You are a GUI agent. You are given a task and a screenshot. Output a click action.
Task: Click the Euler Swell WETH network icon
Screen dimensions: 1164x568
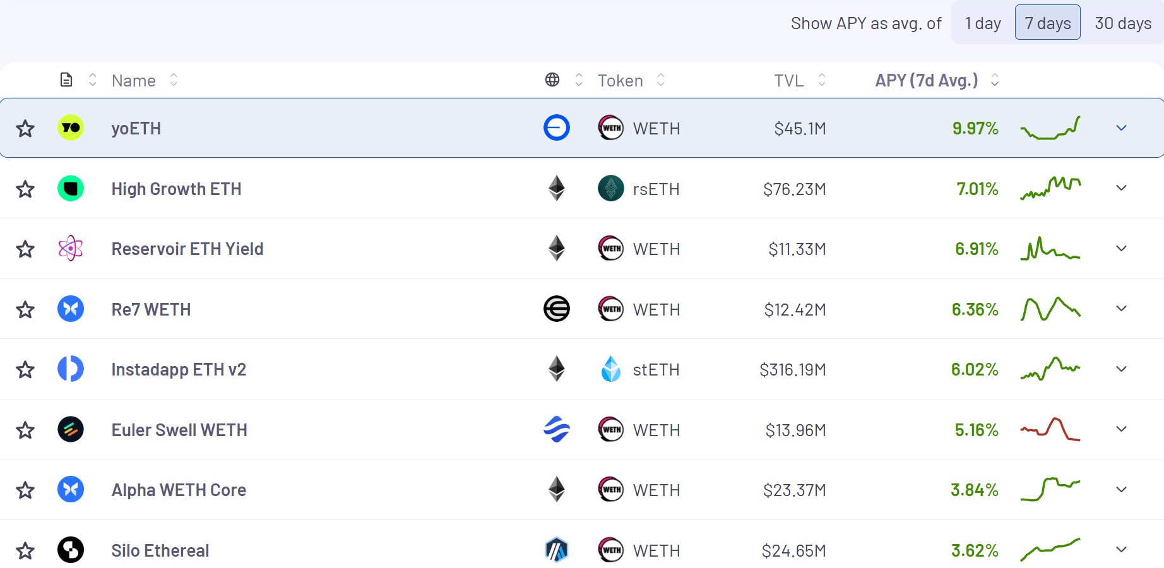click(x=557, y=430)
